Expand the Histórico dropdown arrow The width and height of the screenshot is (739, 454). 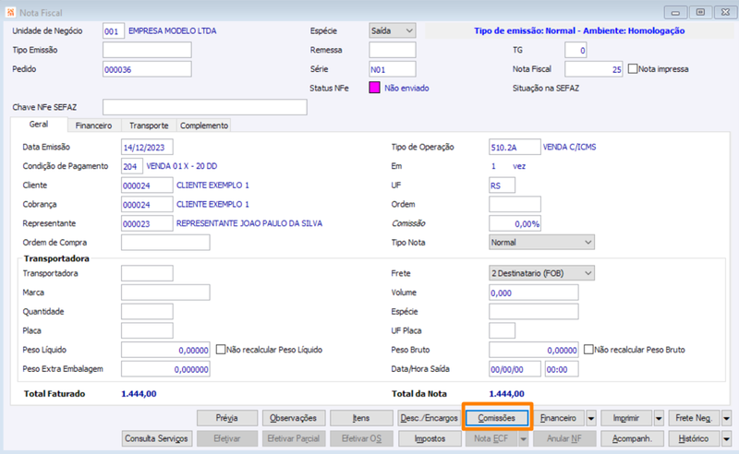pyautogui.click(x=726, y=439)
